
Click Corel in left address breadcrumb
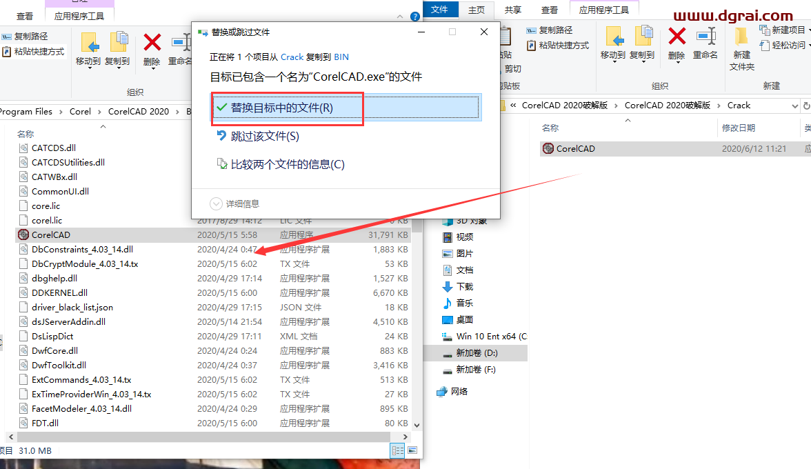(x=80, y=111)
